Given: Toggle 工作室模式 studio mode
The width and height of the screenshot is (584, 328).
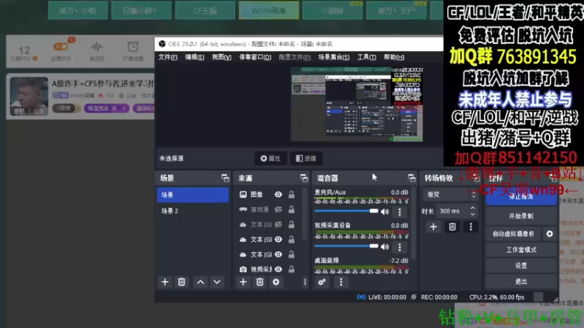Looking at the screenshot, I should pyautogui.click(x=521, y=250).
